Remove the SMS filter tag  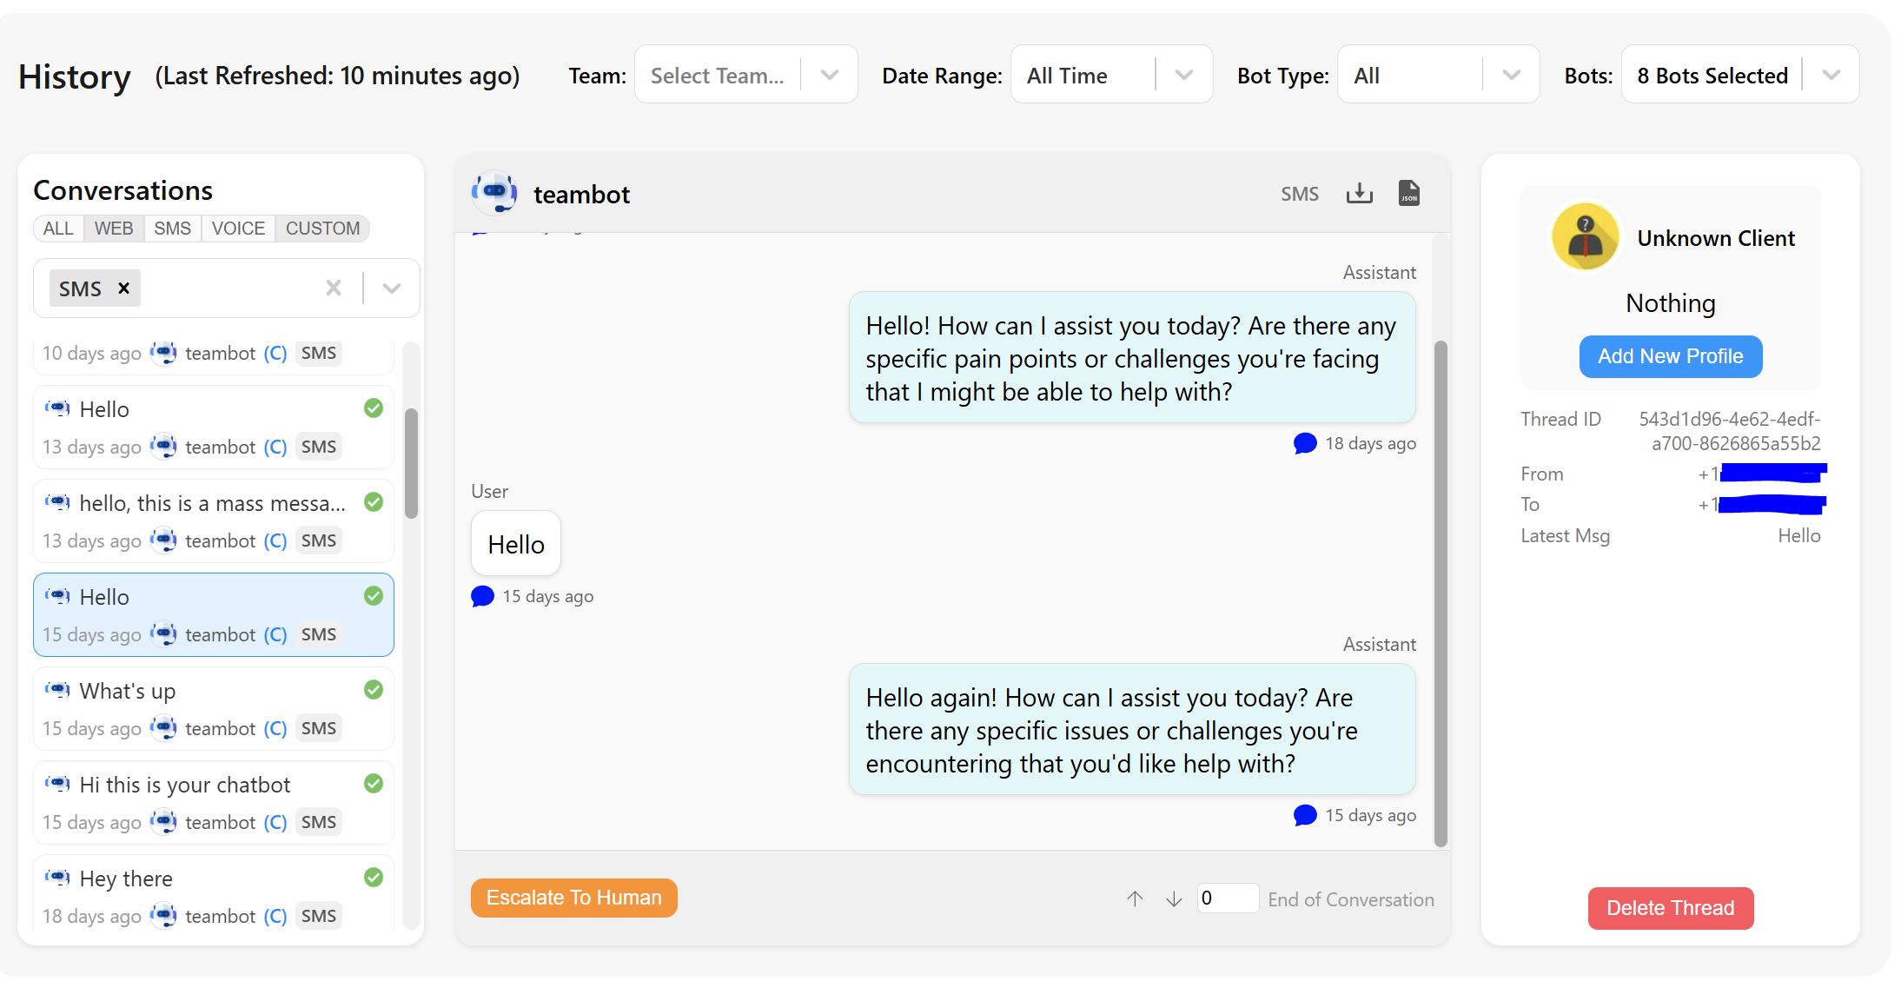(x=123, y=288)
